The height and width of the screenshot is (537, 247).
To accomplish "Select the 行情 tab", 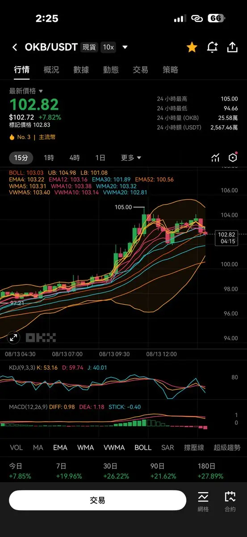I will click(21, 70).
